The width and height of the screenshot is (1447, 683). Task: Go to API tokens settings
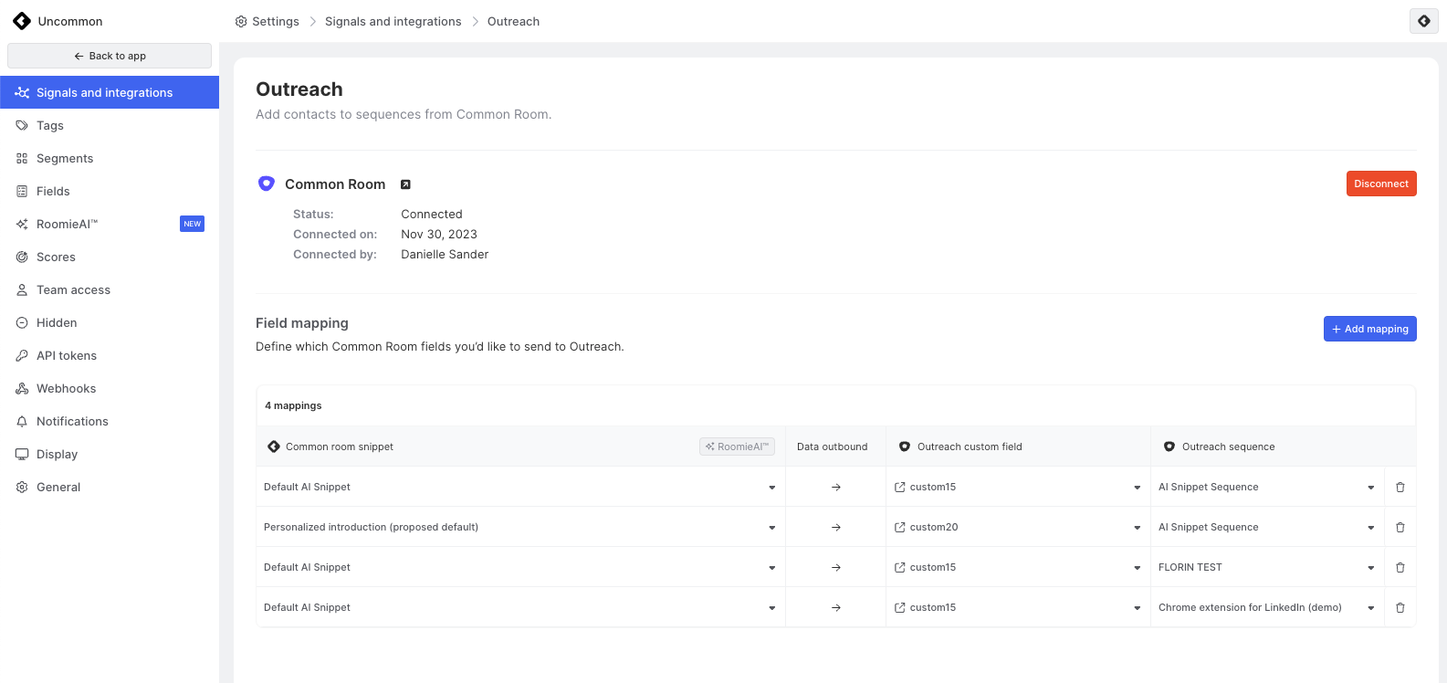point(66,355)
